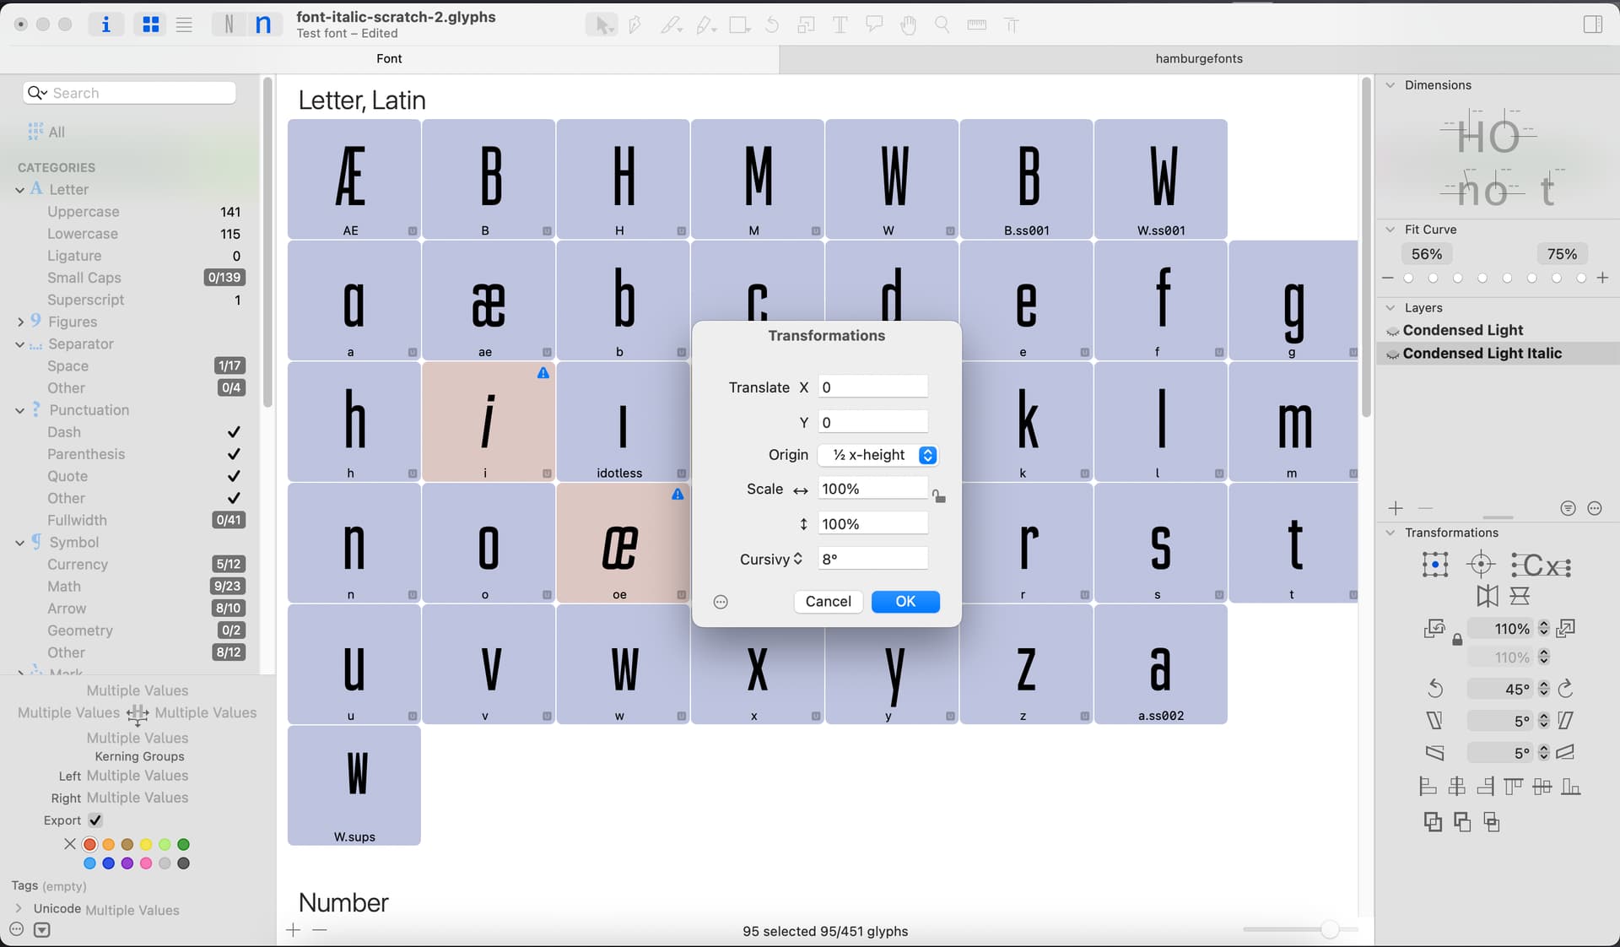Click the scale up icon beside 110%
Viewport: 1620px width, 947px height.
click(x=1566, y=629)
